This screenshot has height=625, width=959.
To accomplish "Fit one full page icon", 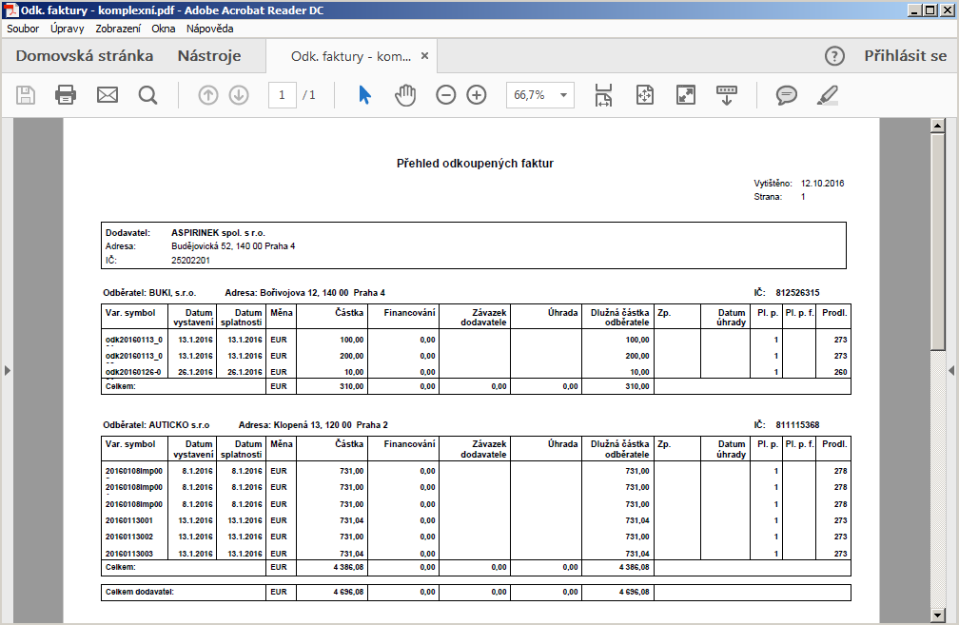I will click(x=645, y=95).
